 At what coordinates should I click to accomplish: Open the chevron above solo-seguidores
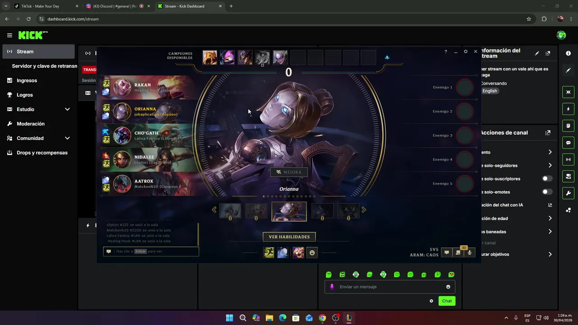550,153
